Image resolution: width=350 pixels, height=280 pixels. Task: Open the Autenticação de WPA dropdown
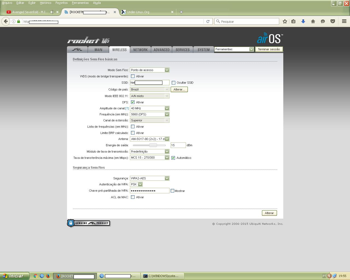pos(136,184)
